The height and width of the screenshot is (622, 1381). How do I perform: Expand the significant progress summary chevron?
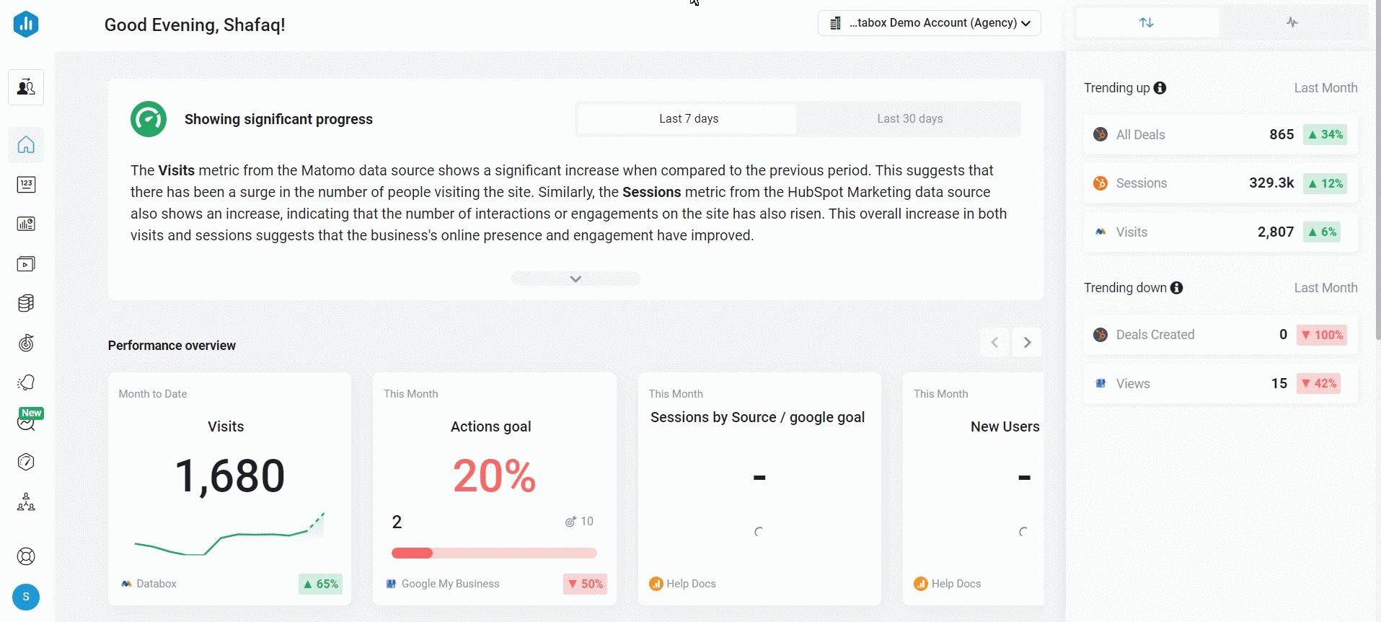pyautogui.click(x=575, y=278)
